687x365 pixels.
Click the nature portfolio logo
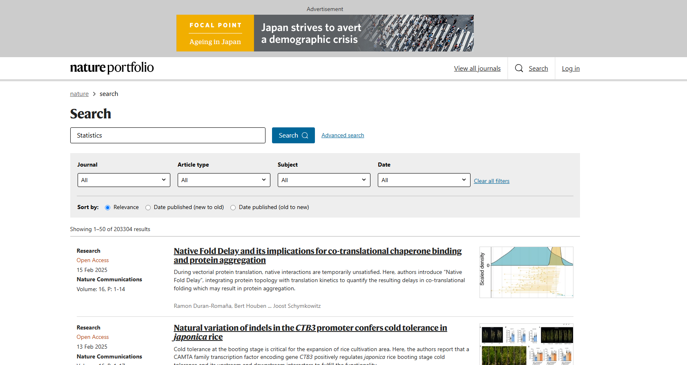click(112, 68)
